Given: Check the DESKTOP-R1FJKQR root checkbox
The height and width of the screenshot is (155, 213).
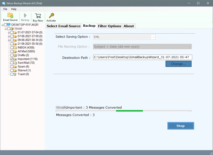Looking at the screenshot, I should click(6, 25).
